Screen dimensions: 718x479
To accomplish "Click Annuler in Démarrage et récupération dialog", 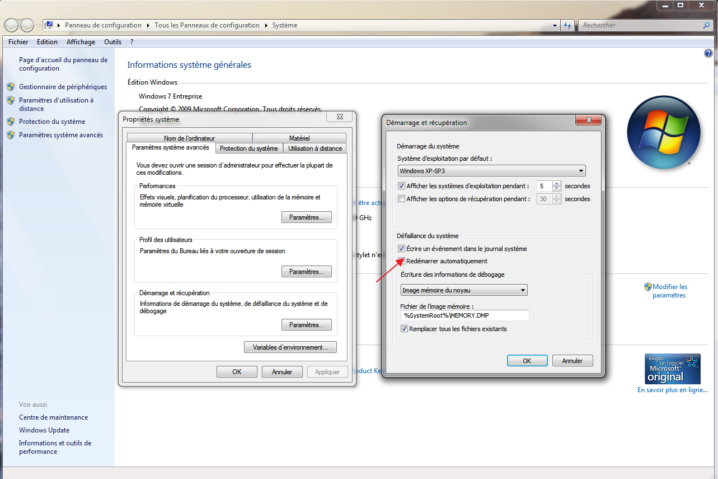I will click(572, 361).
